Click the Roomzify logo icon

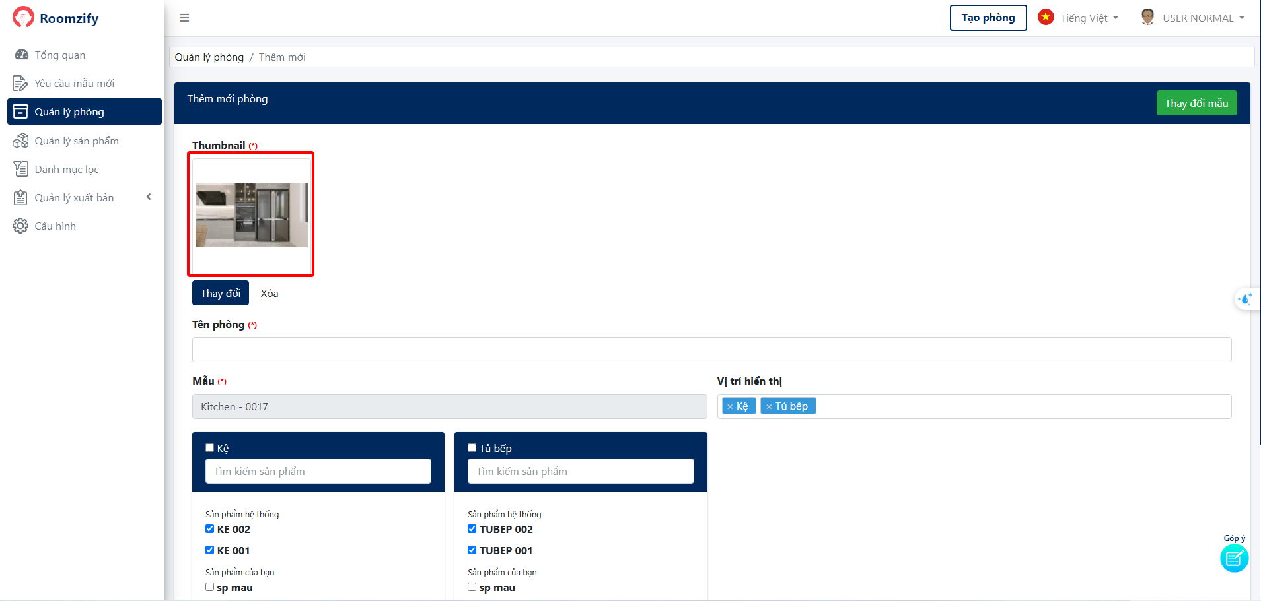(x=23, y=17)
